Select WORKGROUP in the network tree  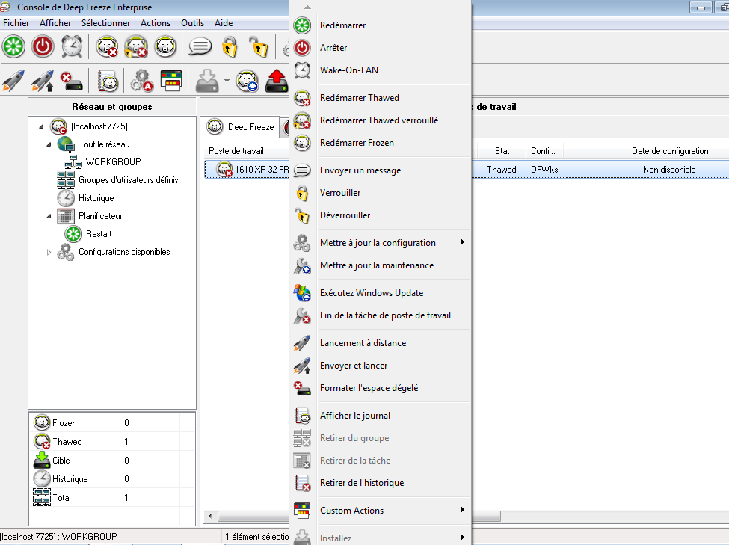click(x=113, y=161)
